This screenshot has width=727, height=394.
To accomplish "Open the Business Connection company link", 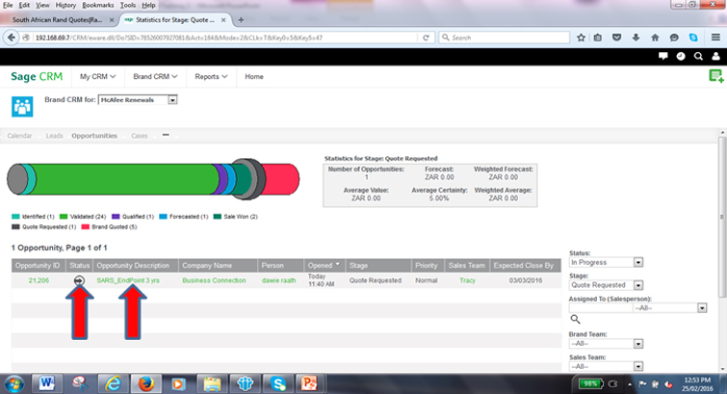I will click(x=214, y=280).
